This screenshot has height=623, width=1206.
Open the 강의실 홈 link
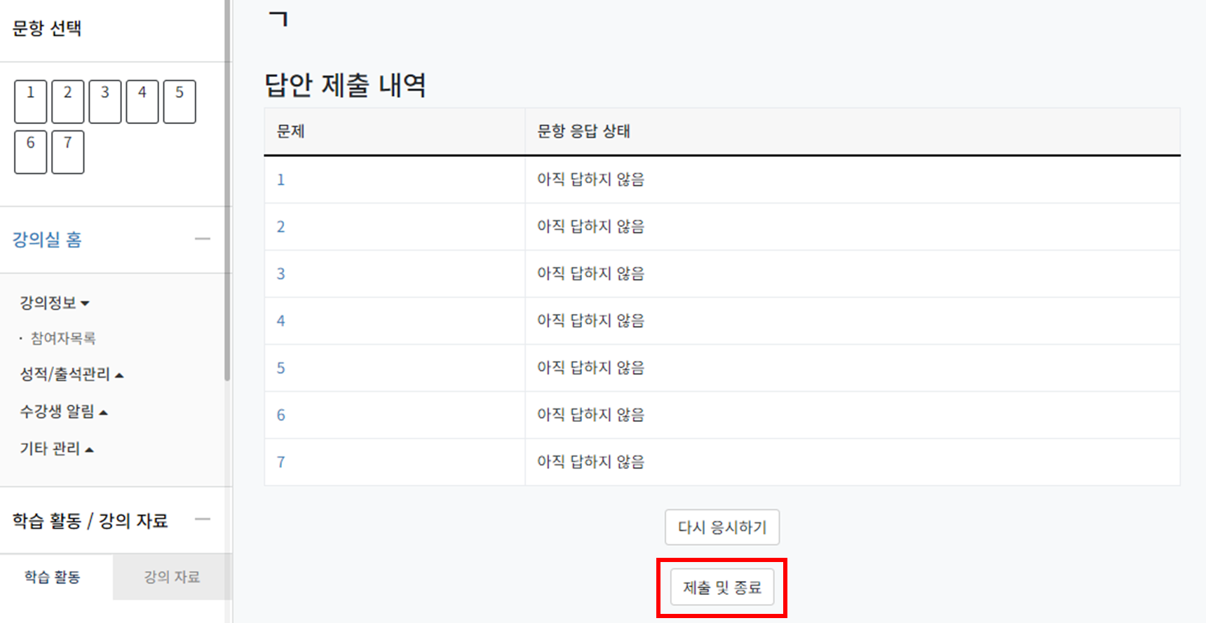[47, 240]
